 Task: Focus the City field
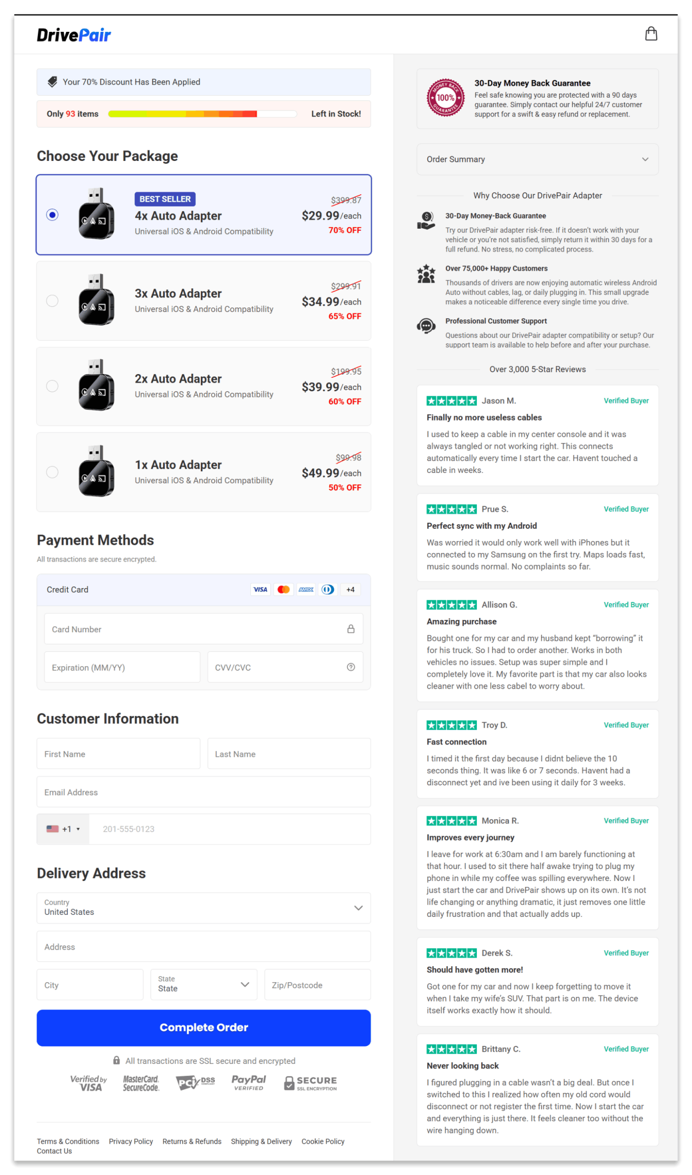click(90, 984)
